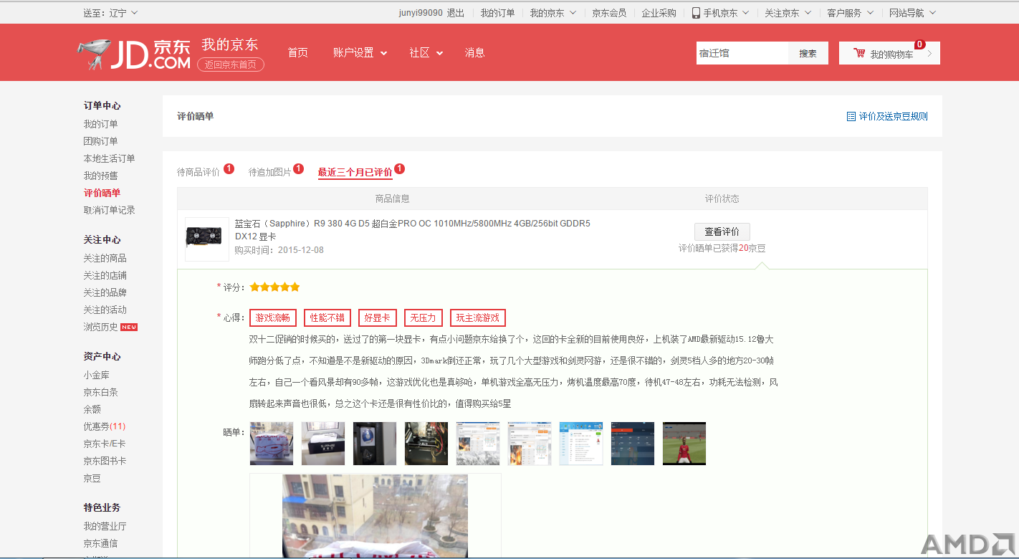The height and width of the screenshot is (559, 1019).
Task: Open the soccer game screenshot thumbnail
Action: click(x=684, y=444)
